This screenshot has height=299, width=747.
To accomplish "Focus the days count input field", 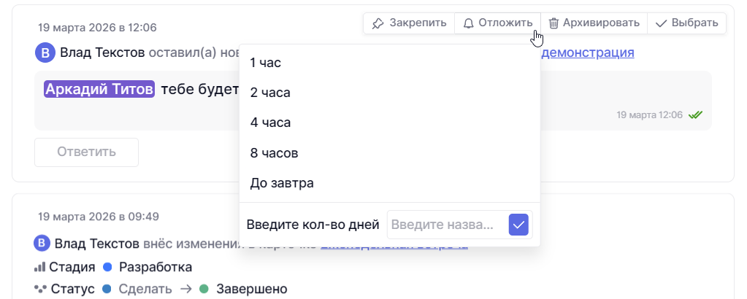I will pos(446,225).
